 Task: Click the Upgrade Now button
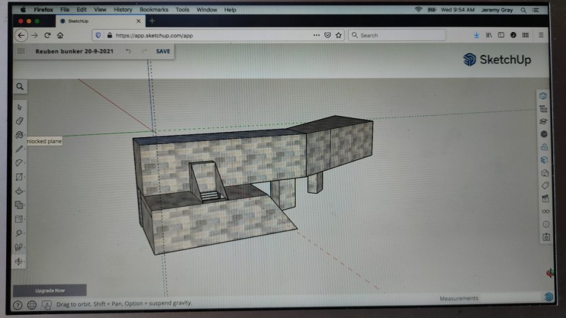(50, 290)
